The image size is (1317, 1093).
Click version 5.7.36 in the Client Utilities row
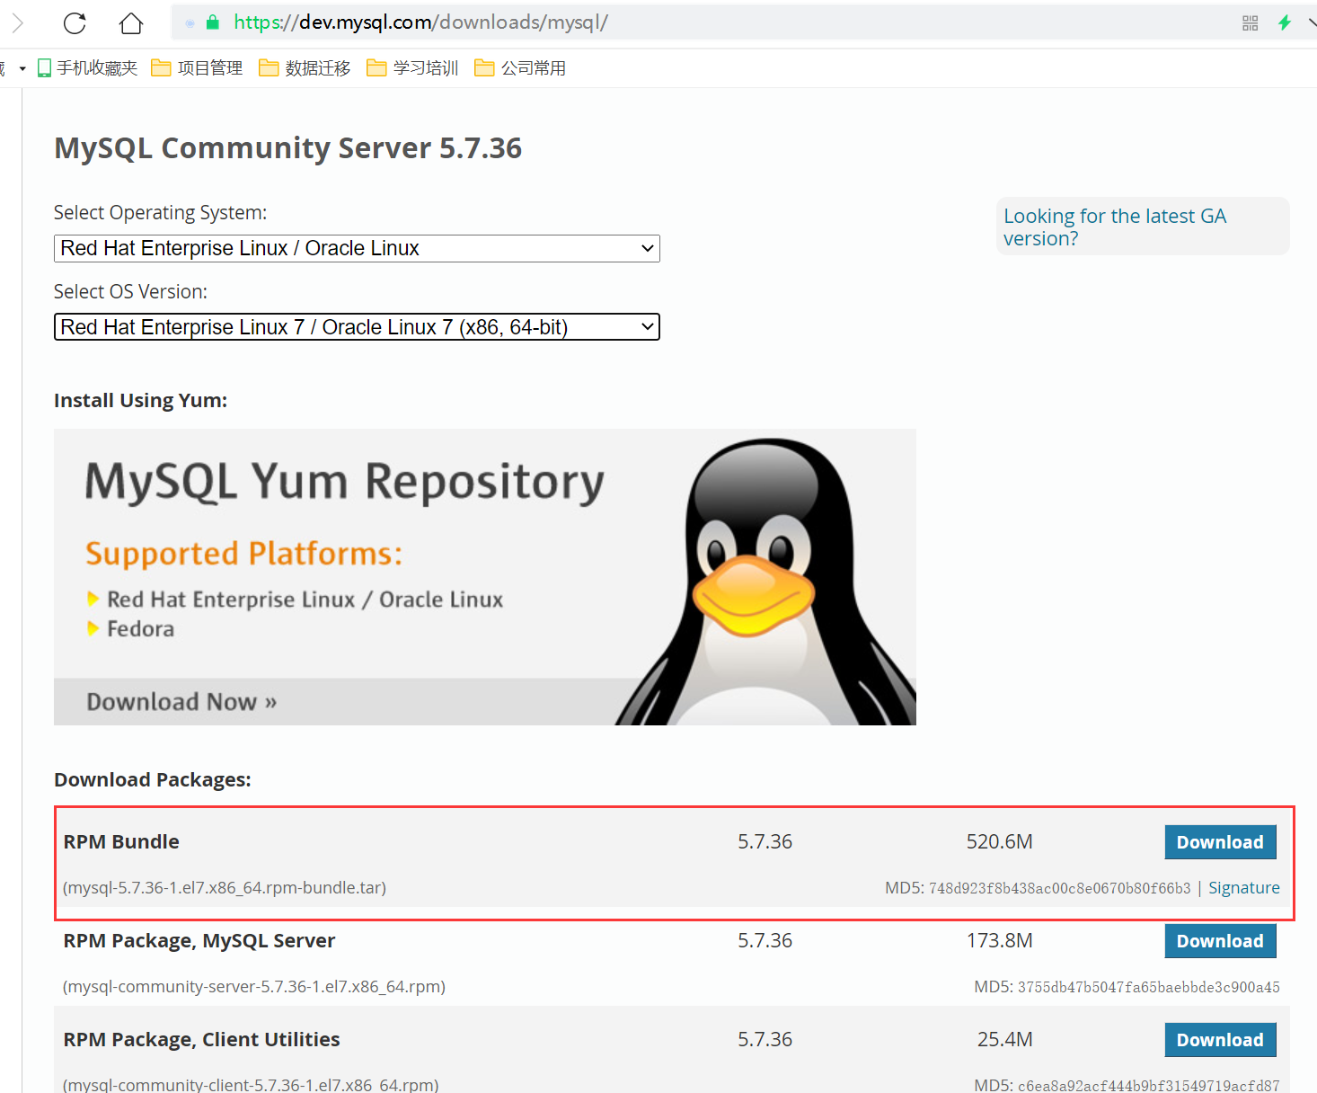765,1040
